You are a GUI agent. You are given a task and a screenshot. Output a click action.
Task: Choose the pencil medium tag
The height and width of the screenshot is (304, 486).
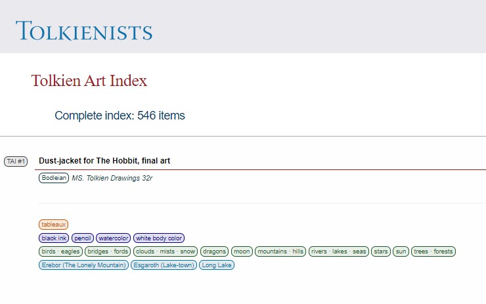(x=83, y=238)
